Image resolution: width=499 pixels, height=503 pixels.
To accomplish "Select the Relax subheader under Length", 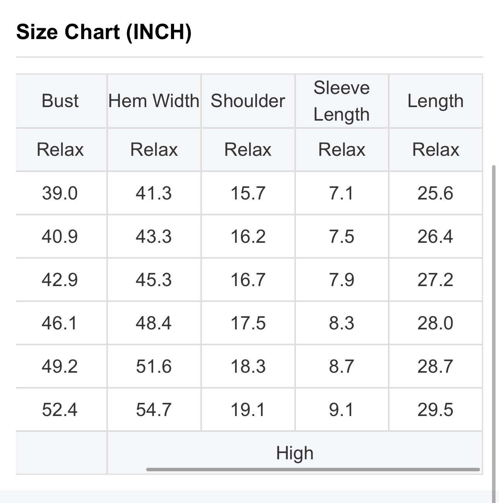I will point(436,150).
